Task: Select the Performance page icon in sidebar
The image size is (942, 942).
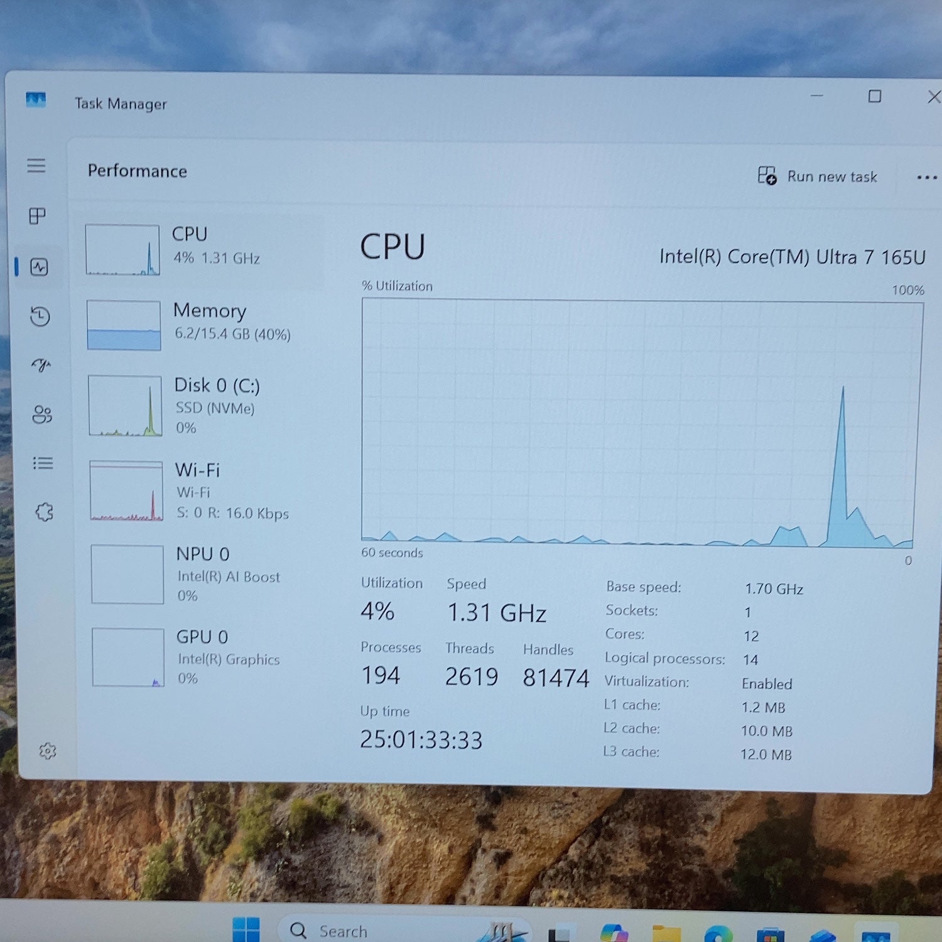Action: point(39,267)
